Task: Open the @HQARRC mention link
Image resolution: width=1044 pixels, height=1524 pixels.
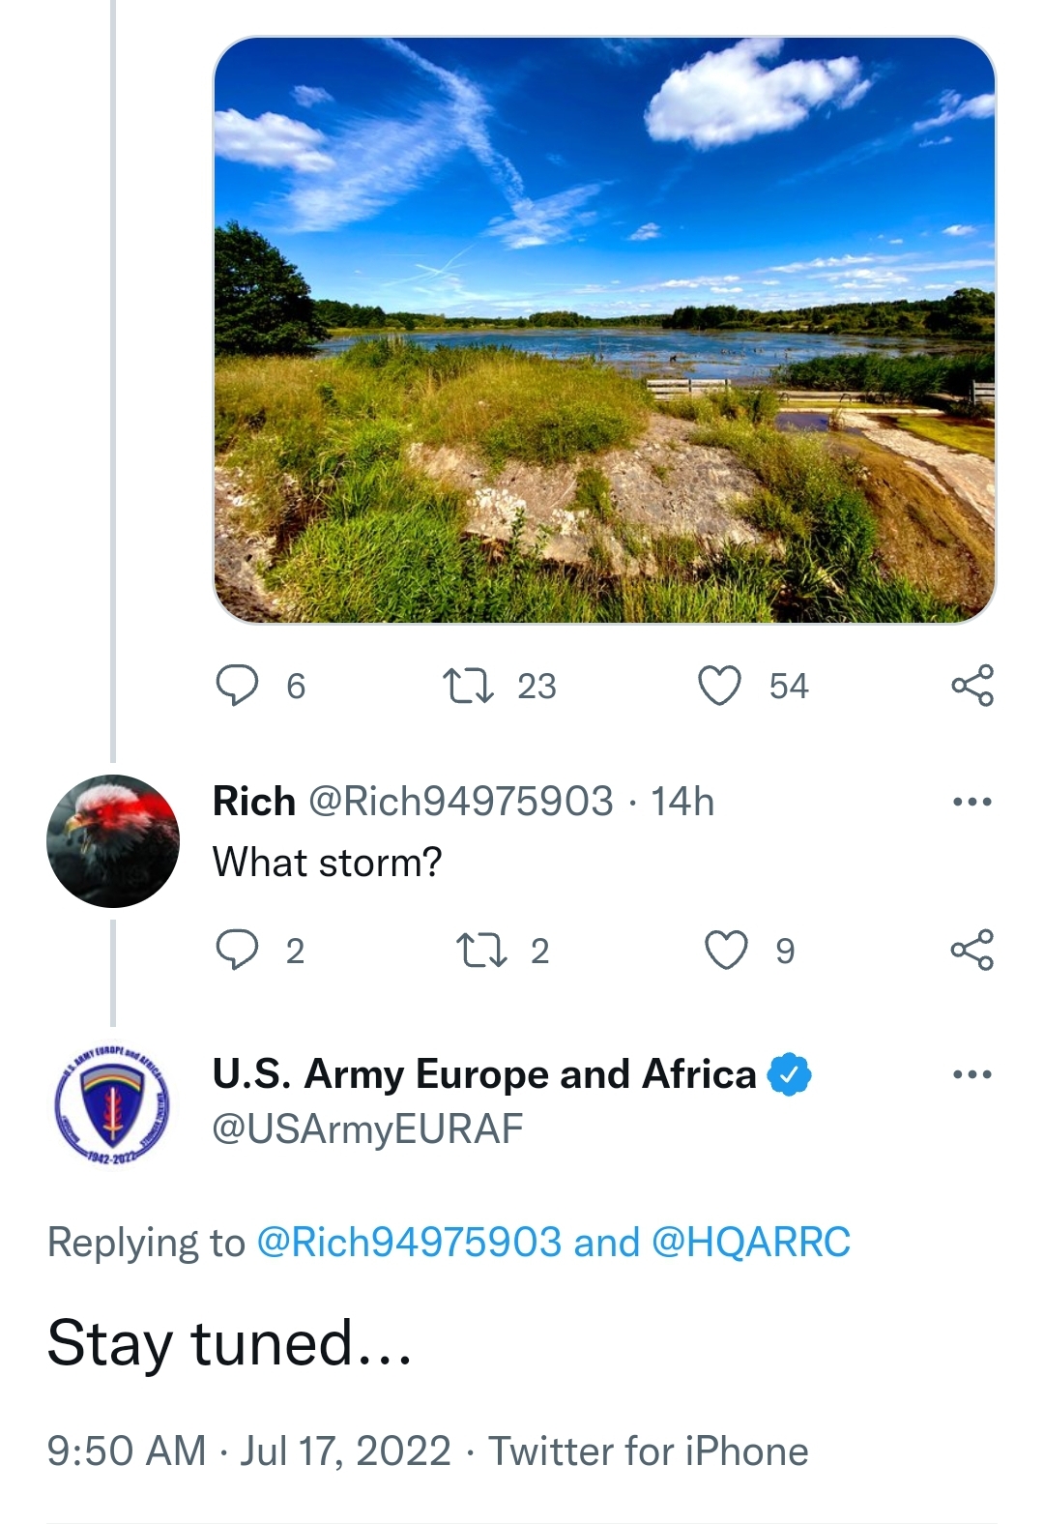Action: tap(751, 1243)
